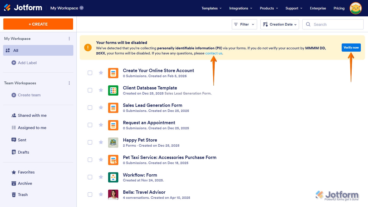368x207 pixels.
Task: Click the Workflow: Form icon
Action: 113,177
